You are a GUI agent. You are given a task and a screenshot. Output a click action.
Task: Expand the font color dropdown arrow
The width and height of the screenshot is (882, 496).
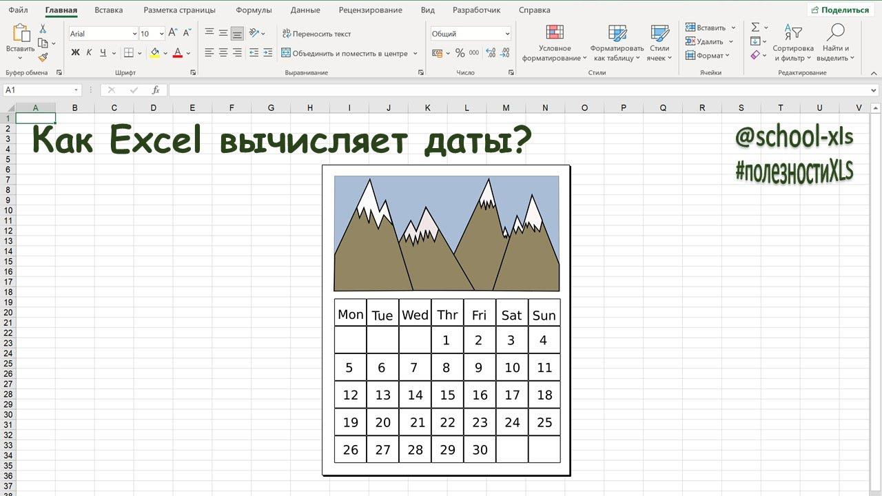click(189, 53)
